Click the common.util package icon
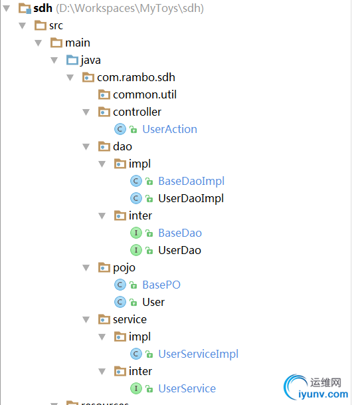Image resolution: width=352 pixels, height=405 pixels. coord(104,94)
